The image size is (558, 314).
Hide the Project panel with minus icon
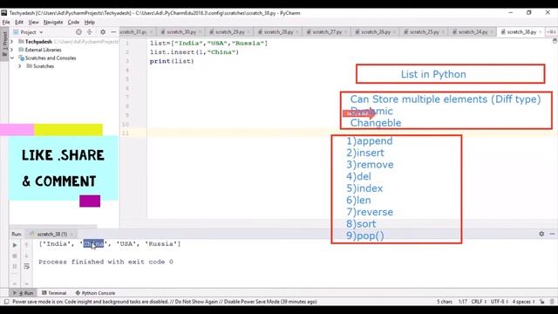113,32
